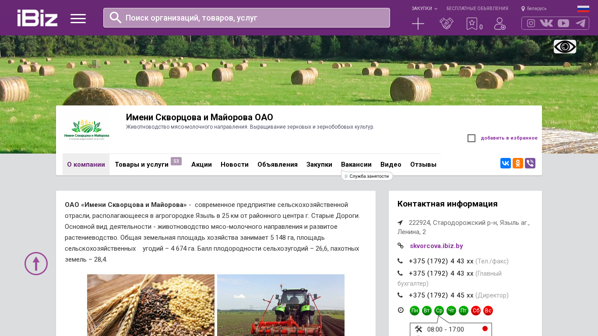Viewport: 598px width, 336px height.
Task: Switch language via the Russian flag
Action: click(583, 9)
